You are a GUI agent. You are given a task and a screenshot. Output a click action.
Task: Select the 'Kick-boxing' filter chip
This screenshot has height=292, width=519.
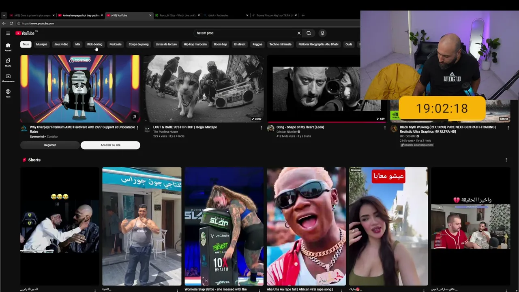94,44
